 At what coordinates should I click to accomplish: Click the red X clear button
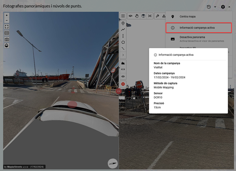tap(123, 84)
